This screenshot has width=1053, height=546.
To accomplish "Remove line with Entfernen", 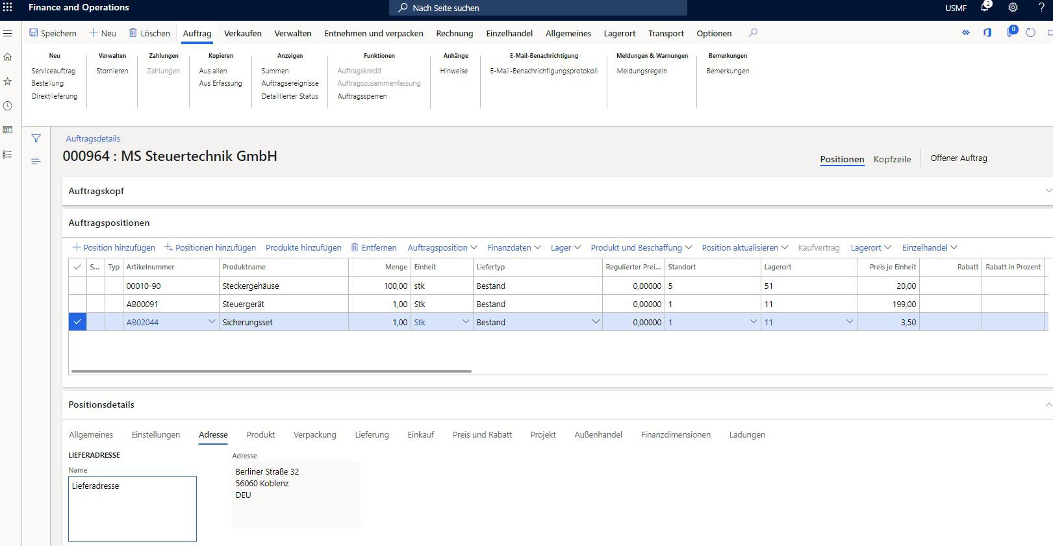I will pyautogui.click(x=374, y=247).
